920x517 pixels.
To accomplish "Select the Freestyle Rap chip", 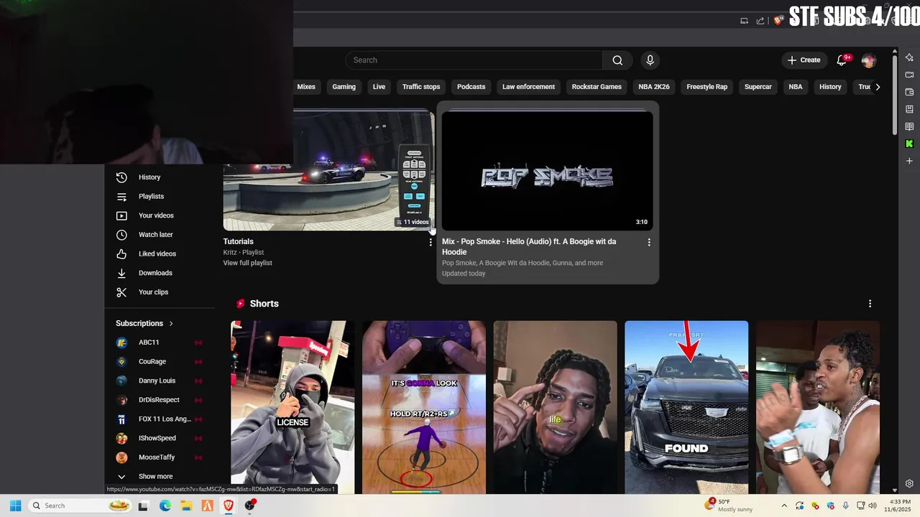I will 707,87.
